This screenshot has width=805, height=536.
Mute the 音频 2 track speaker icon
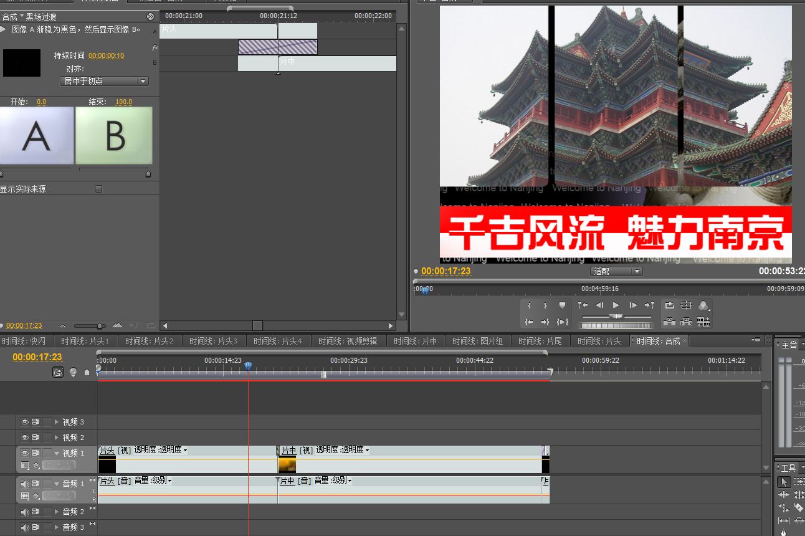click(25, 512)
